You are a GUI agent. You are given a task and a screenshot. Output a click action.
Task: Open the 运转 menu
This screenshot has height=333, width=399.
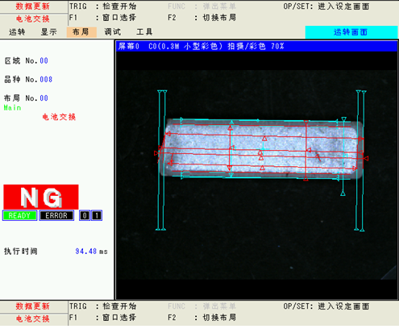17,32
